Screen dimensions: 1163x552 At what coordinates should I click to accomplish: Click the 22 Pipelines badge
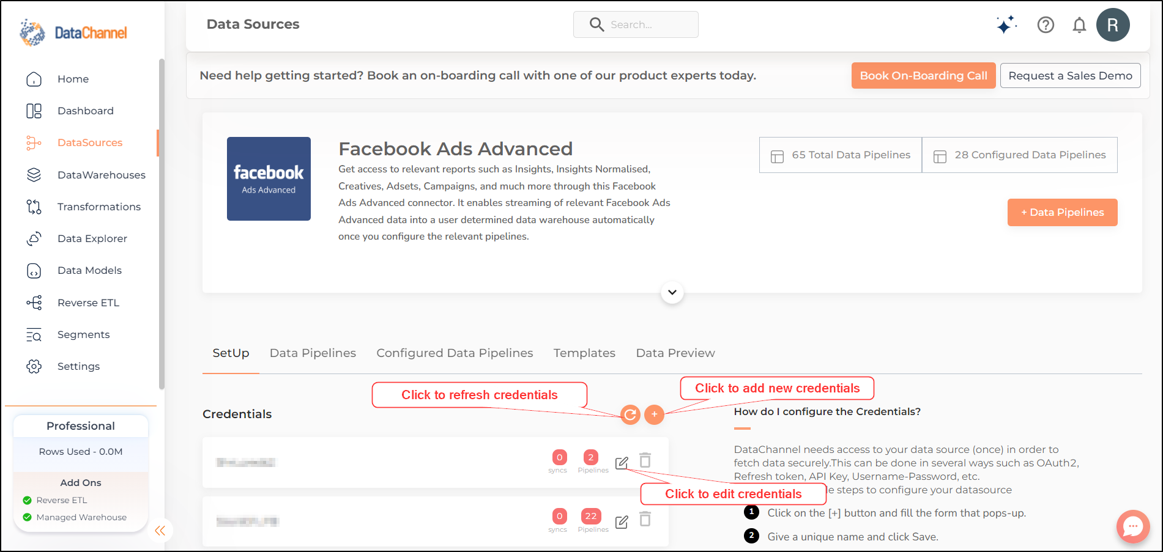[x=591, y=516]
